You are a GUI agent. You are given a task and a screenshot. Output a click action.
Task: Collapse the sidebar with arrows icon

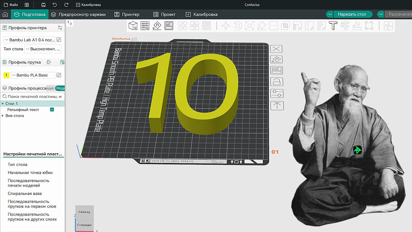coord(70,23)
